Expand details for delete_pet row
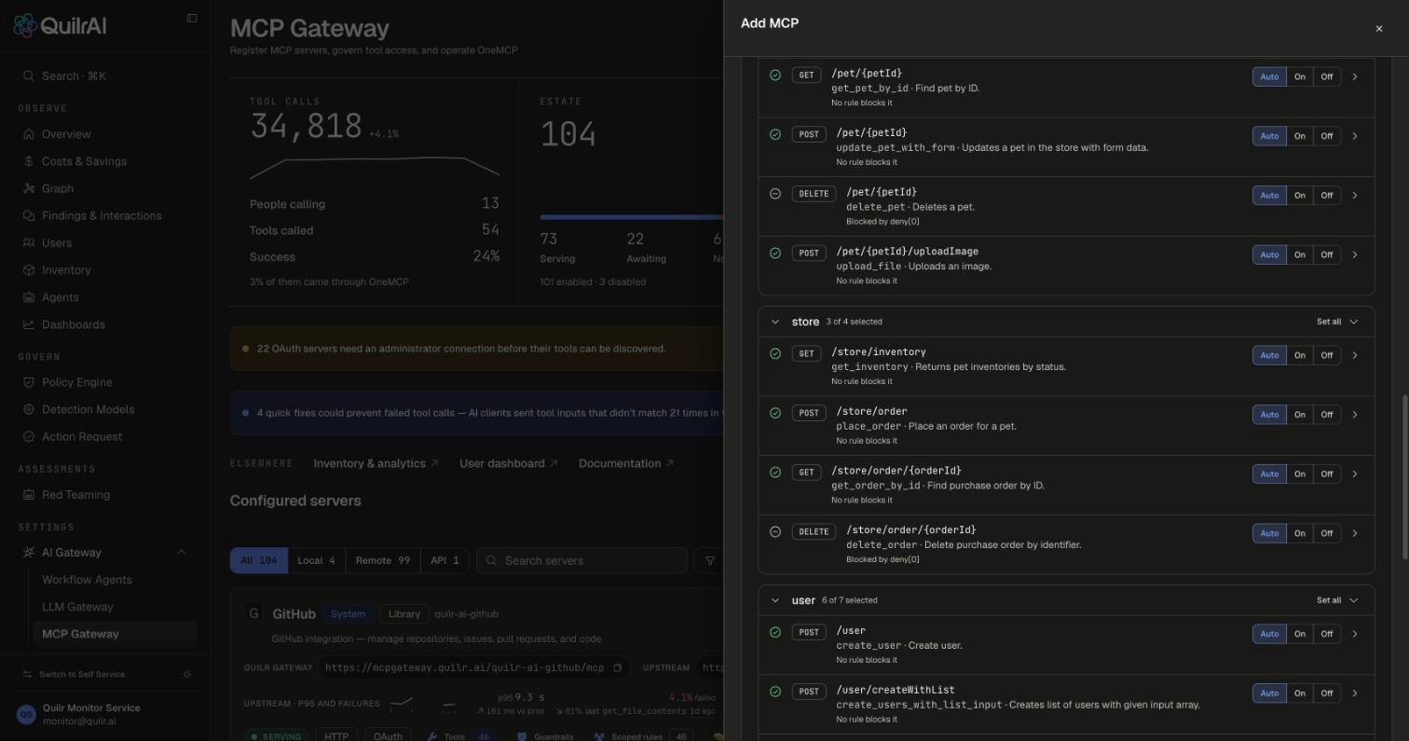 coord(1355,195)
